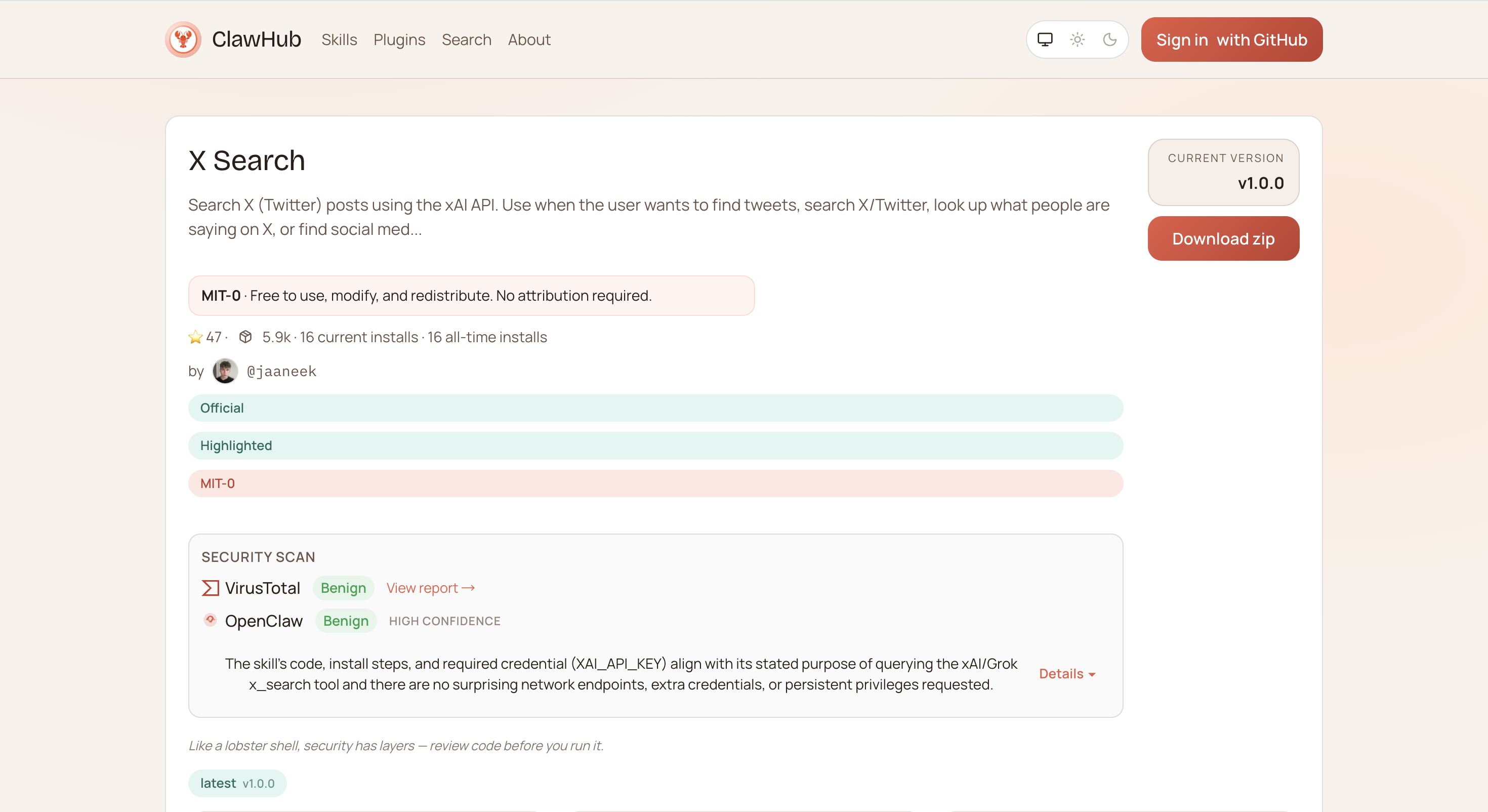Click the yellow star rating icon
This screenshot has height=812, width=1488.
tap(195, 337)
